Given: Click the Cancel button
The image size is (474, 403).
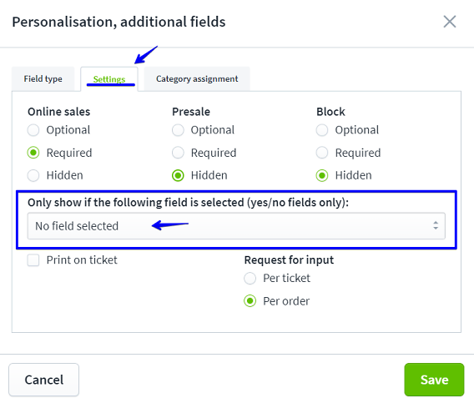Looking at the screenshot, I should [44, 380].
